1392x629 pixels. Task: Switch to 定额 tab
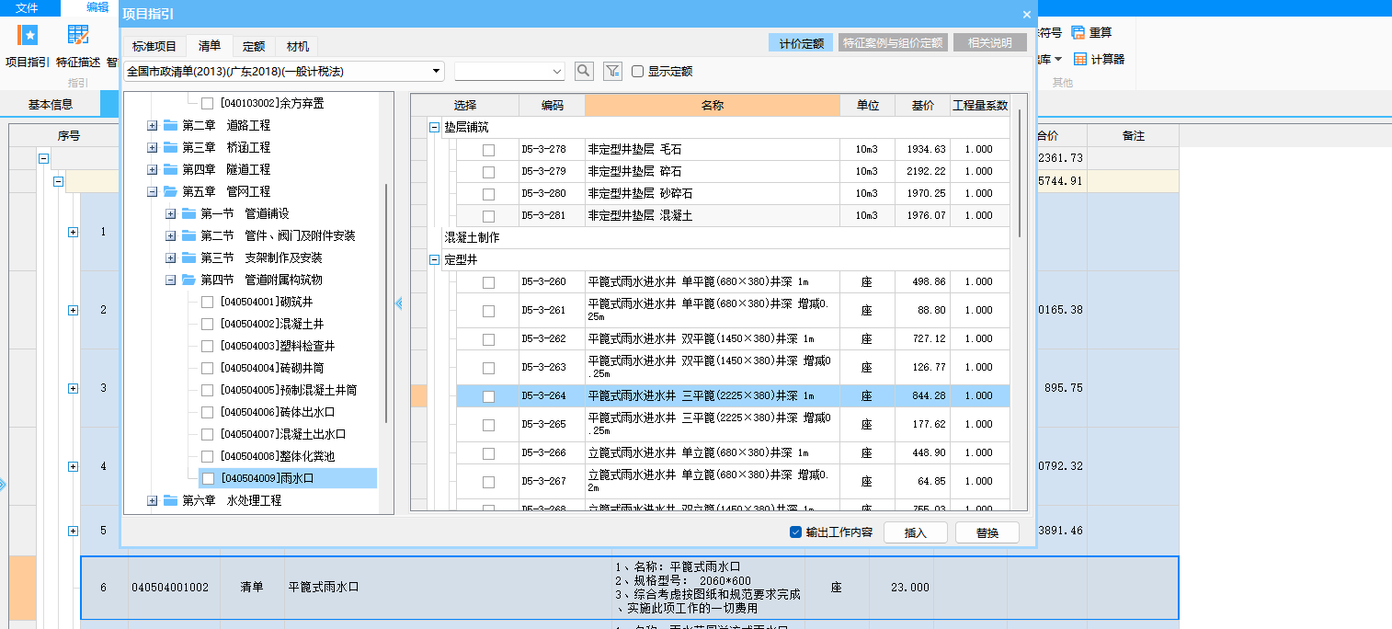(x=254, y=46)
